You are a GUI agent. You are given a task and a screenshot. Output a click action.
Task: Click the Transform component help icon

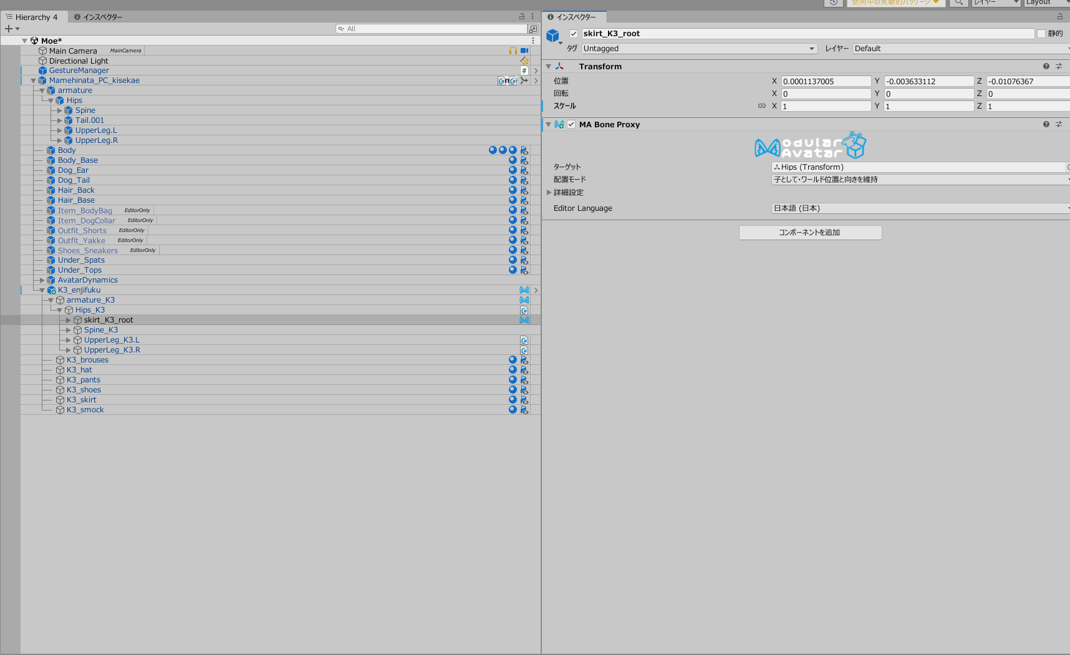[x=1046, y=66]
